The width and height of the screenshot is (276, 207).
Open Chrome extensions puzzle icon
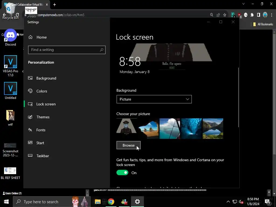pos(252,15)
